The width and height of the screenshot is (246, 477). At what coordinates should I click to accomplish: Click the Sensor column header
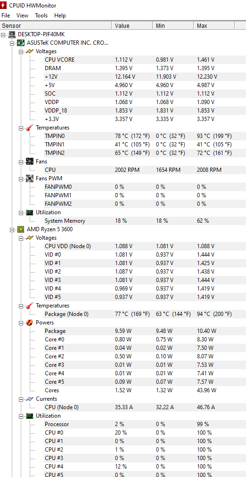coord(56,26)
